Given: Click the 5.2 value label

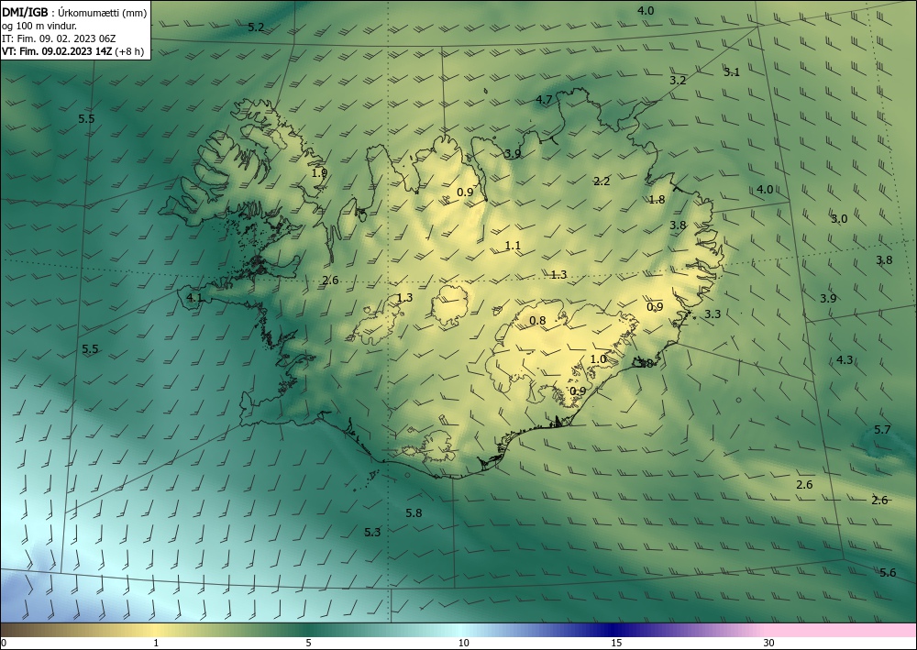Looking at the screenshot, I should pyautogui.click(x=256, y=27).
